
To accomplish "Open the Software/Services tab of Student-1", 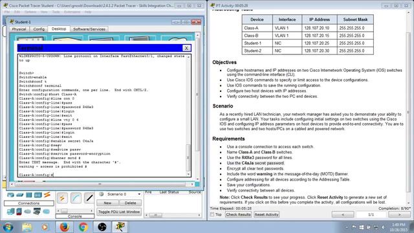I will tap(89, 29).
